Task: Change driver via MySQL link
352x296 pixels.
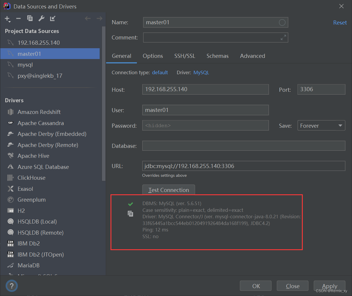Action: [x=201, y=72]
